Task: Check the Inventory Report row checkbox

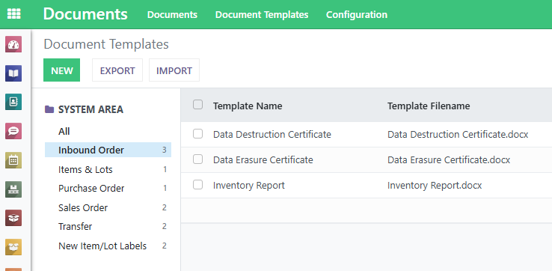Action: click(x=198, y=185)
